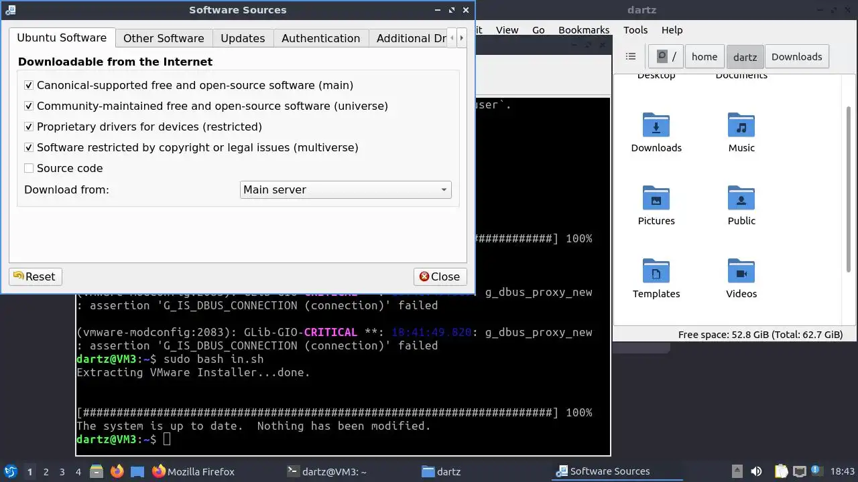This screenshot has width=858, height=482.
Task: Switch to virtual desktop 4
Action: tap(78, 472)
